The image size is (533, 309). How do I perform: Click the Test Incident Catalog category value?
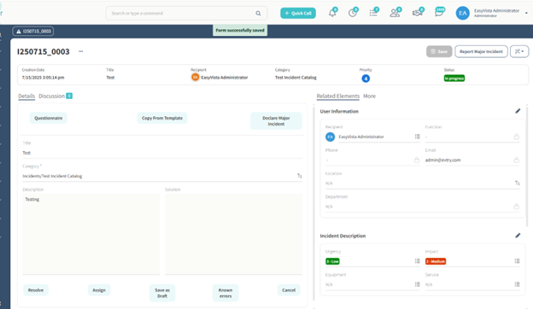pos(296,78)
